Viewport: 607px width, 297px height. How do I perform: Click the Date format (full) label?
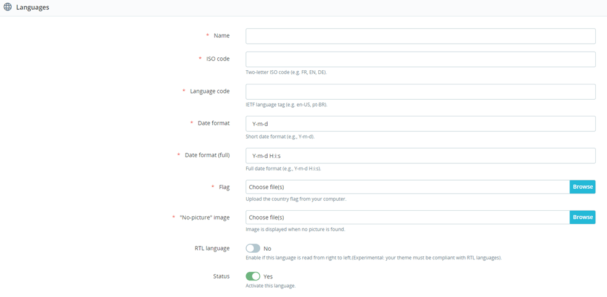(x=207, y=155)
